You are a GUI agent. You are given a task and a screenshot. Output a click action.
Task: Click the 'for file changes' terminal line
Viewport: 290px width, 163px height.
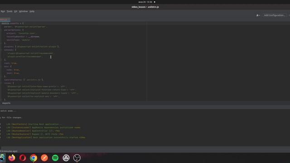pos(11,118)
